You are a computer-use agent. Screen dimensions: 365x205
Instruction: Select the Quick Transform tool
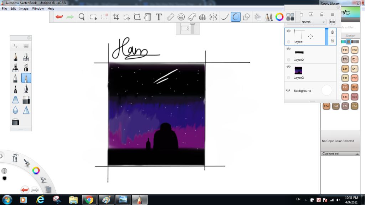coord(127,17)
